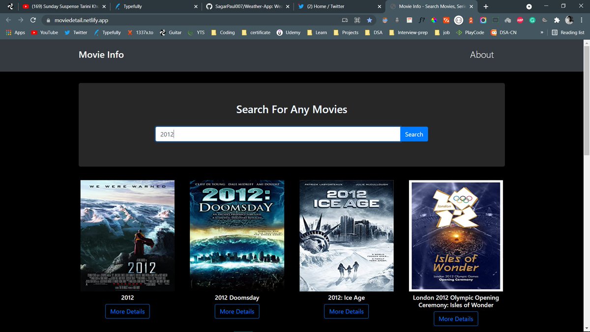Open the Reading list panel
The width and height of the screenshot is (590, 332).
[x=568, y=32]
